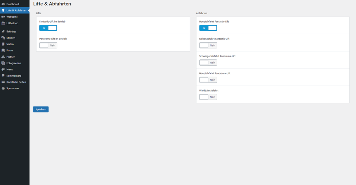
Task: Click the Seiten pages icon
Action: [3, 44]
